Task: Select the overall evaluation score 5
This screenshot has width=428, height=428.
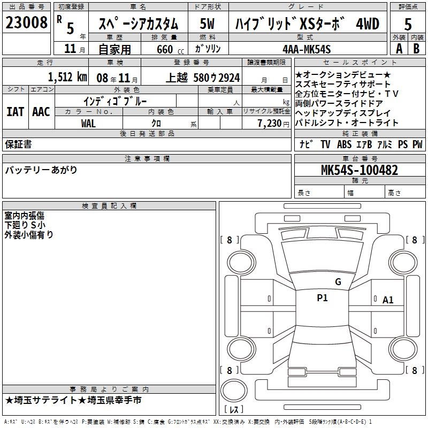Action: tap(408, 24)
